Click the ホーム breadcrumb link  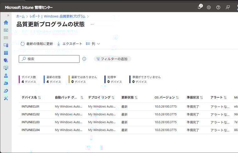click(20, 16)
